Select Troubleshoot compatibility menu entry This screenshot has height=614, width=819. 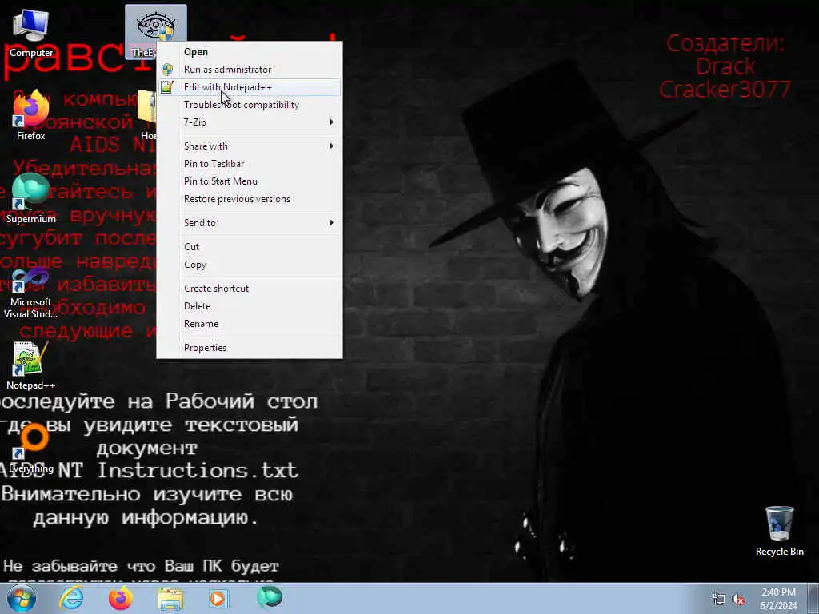pos(250,105)
